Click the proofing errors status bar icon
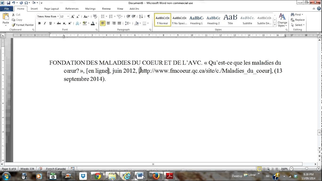Viewport: 322px width, 181px height. (x=40, y=169)
